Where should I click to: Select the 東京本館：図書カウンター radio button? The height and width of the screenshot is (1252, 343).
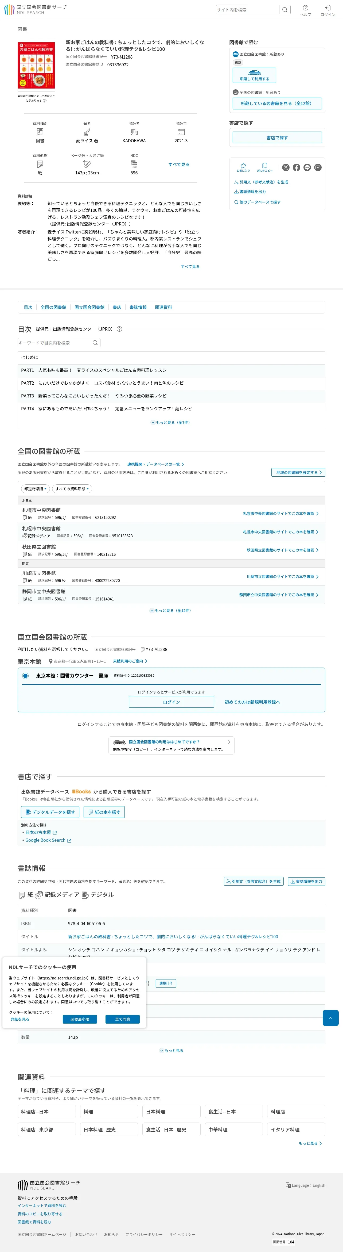25,676
